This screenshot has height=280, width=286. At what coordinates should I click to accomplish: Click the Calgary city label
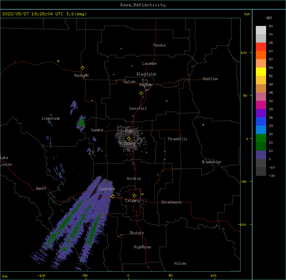[132, 201]
